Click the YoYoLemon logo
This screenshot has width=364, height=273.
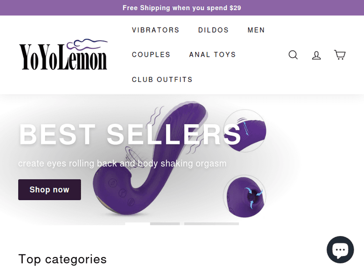tap(63, 55)
